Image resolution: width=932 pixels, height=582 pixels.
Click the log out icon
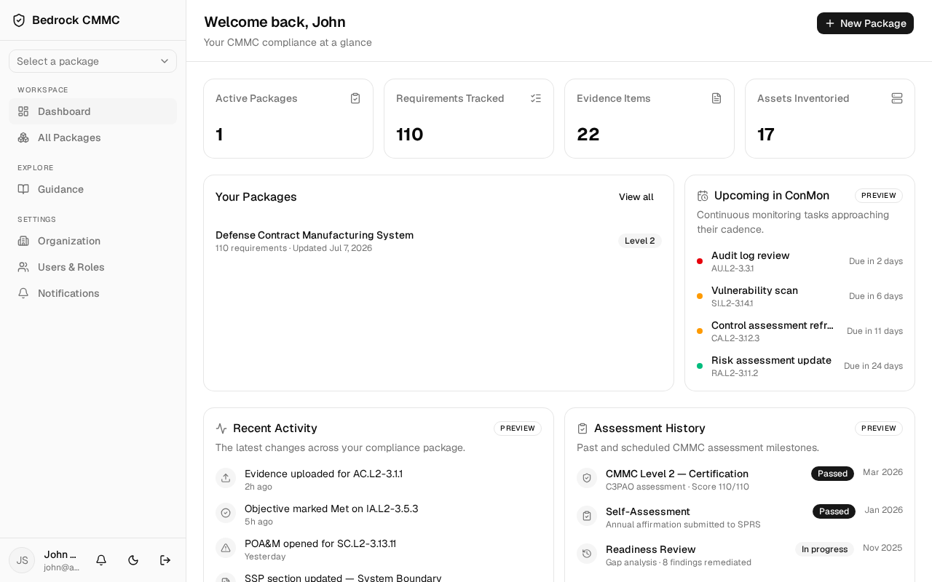tap(165, 560)
